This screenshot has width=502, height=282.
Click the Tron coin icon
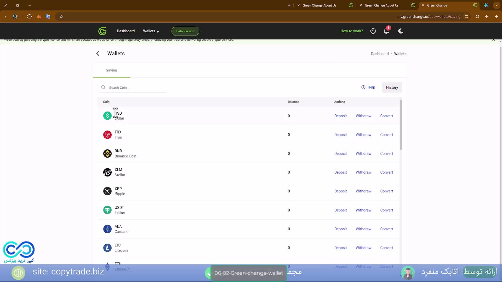(107, 135)
